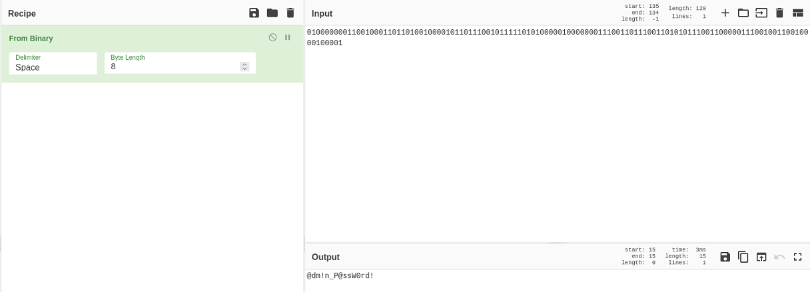Image resolution: width=810 pixels, height=292 pixels.
Task: Replace input with output
Action: pos(761,257)
